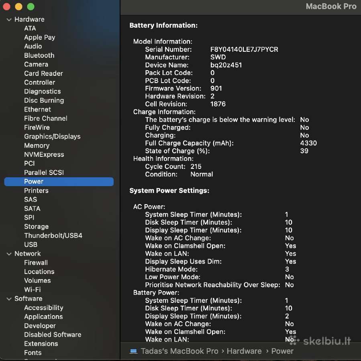361x361 pixels.
Task: Click the Battery Information heading
Action: (x=163, y=25)
